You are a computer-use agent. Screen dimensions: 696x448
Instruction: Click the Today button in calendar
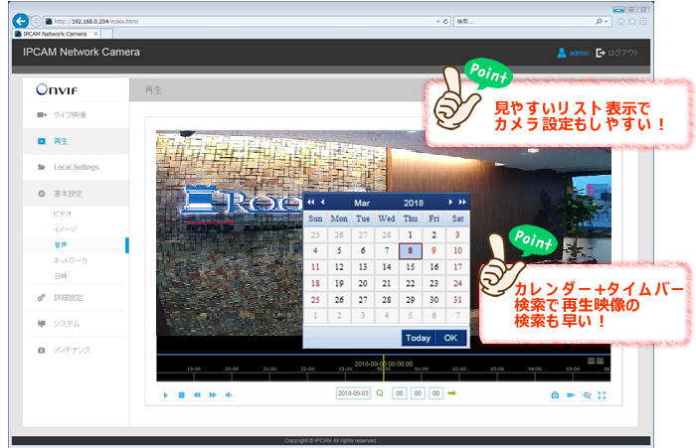click(419, 338)
